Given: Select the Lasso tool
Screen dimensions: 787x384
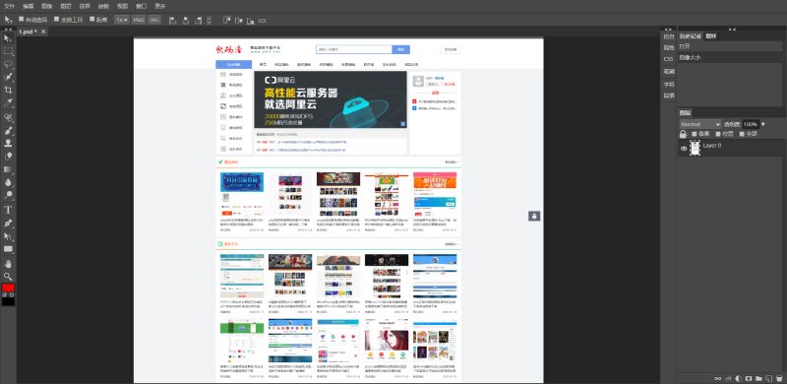Looking at the screenshot, I should click(8, 64).
